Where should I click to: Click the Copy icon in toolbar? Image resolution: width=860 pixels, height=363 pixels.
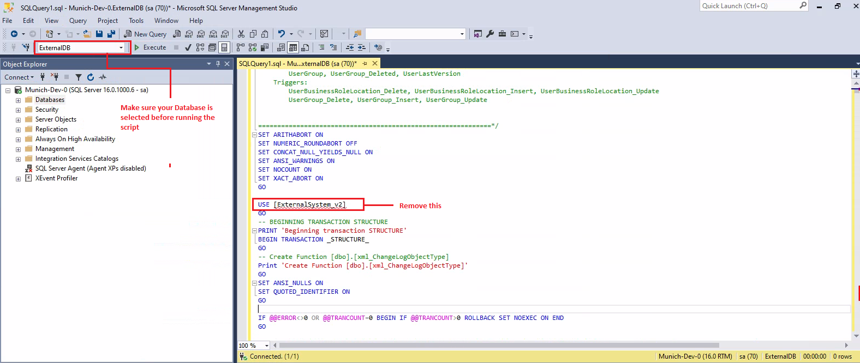coord(253,34)
